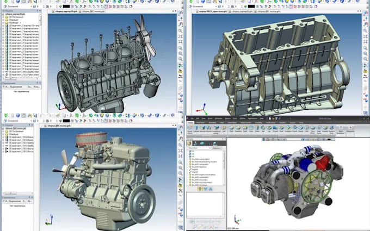Select root сборка ДВС row in bottom-left tree
The image size is (370, 231).
[x=15, y=128]
